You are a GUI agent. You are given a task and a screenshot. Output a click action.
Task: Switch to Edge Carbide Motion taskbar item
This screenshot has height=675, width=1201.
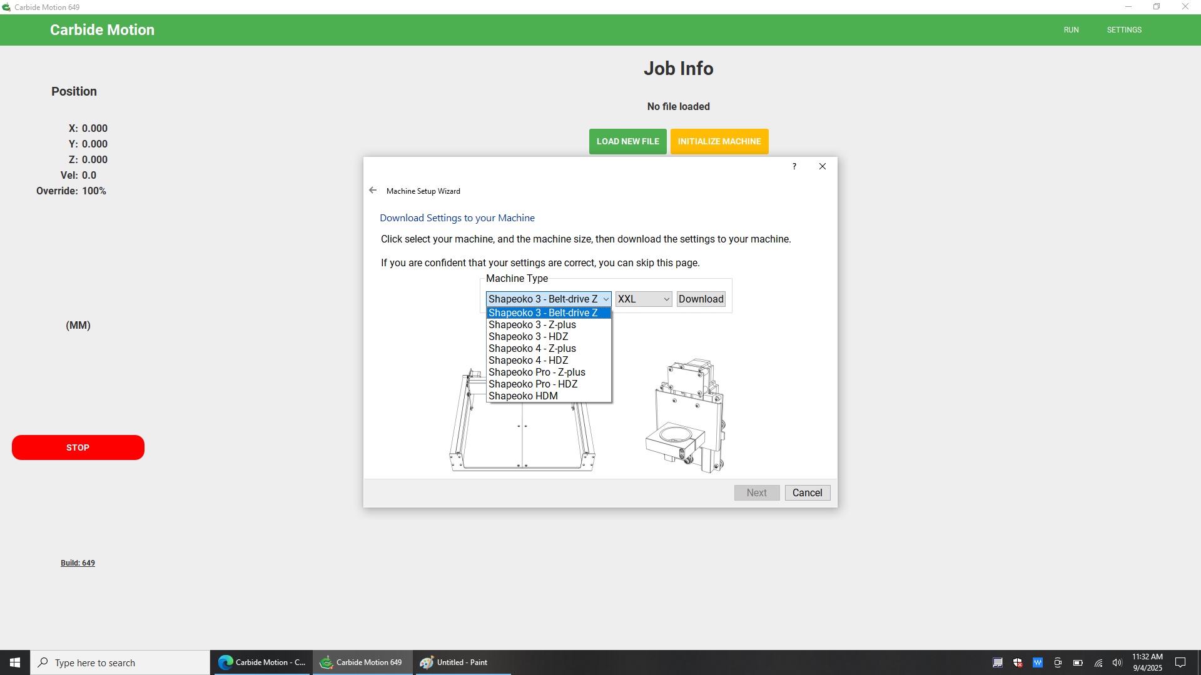pyautogui.click(x=262, y=662)
